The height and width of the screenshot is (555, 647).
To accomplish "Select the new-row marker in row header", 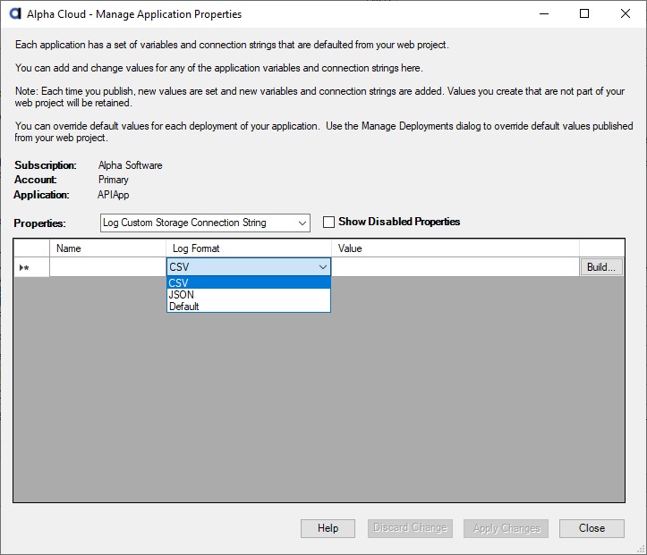I will 32,267.
